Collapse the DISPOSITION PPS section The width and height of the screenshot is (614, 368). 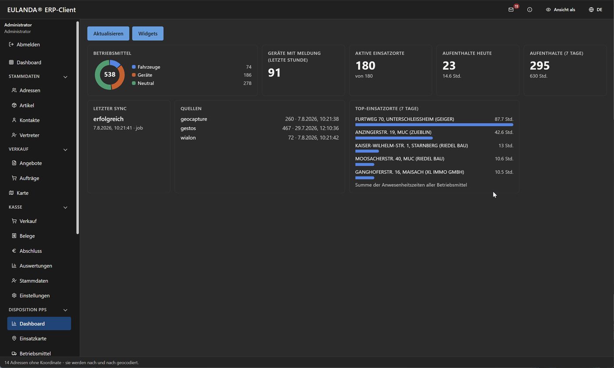65,310
